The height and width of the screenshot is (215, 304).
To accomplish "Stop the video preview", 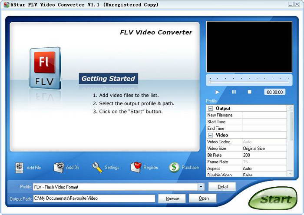I will [x=250, y=92].
